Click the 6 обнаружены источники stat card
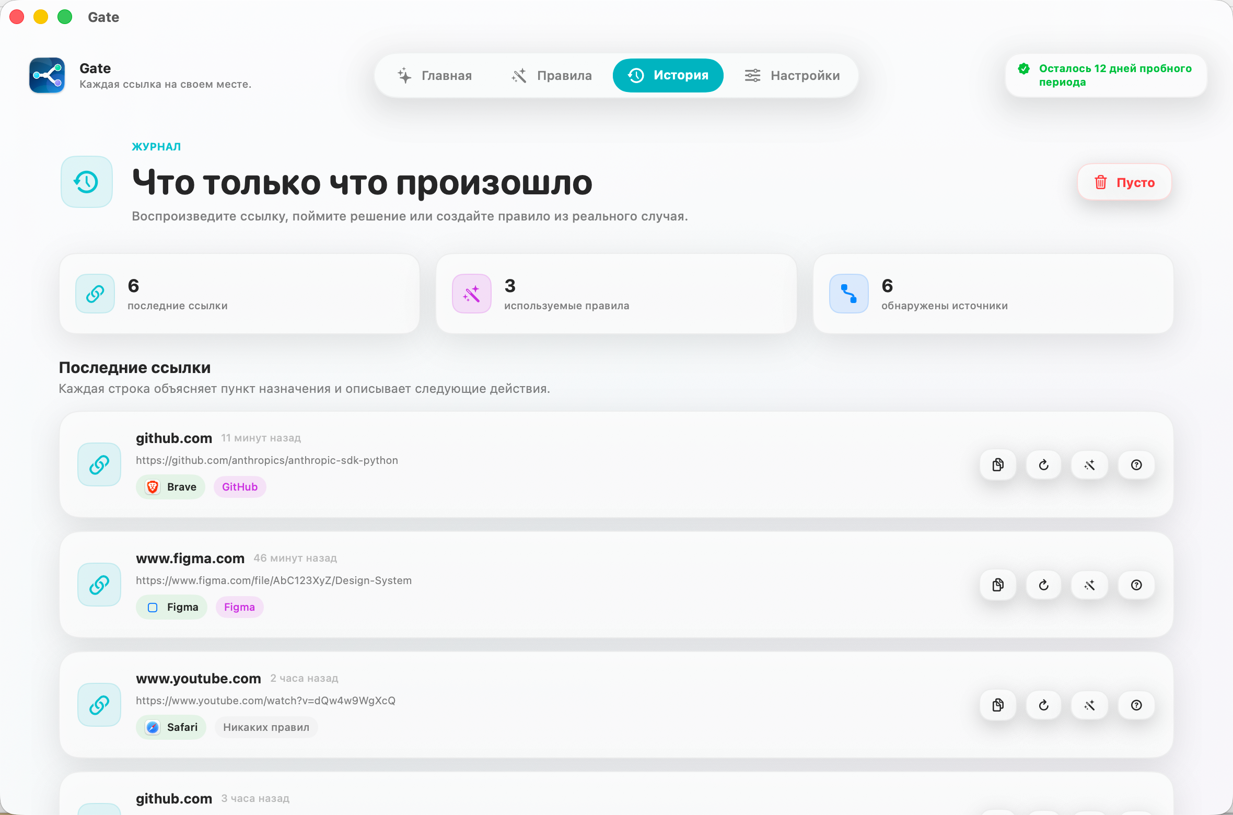Screen dimensions: 1233x815 [993, 294]
